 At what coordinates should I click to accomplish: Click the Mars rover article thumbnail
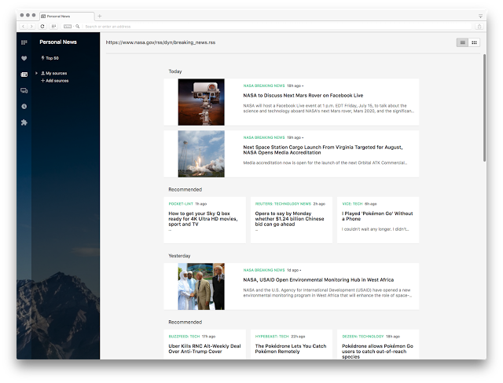click(201, 102)
